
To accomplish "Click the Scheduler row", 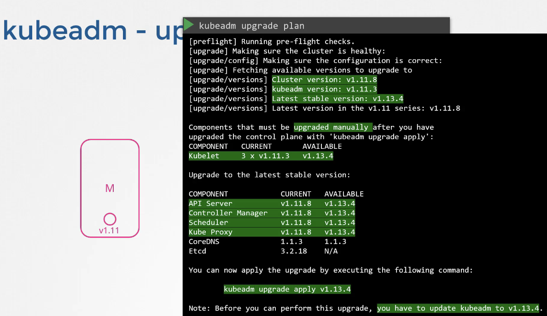I will [272, 222].
